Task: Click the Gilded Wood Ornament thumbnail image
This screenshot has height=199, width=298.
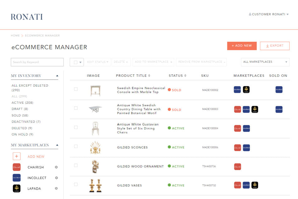Action: click(95, 167)
